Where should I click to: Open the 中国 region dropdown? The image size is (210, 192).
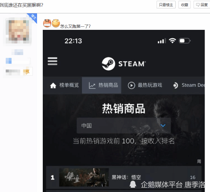point(124,125)
